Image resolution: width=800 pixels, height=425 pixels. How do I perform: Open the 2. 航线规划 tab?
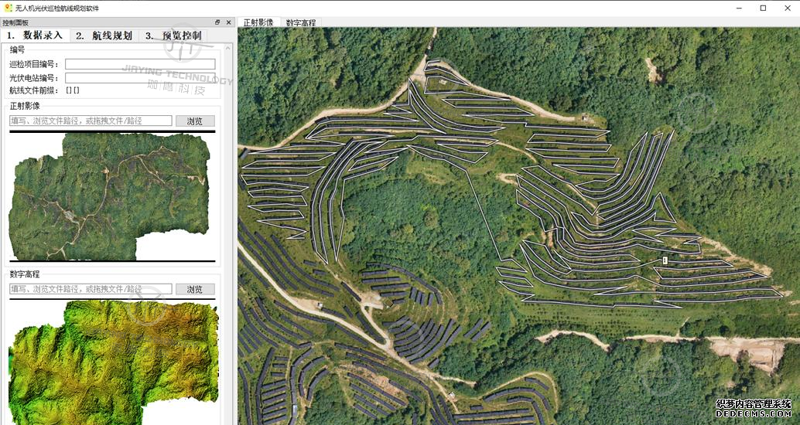104,36
